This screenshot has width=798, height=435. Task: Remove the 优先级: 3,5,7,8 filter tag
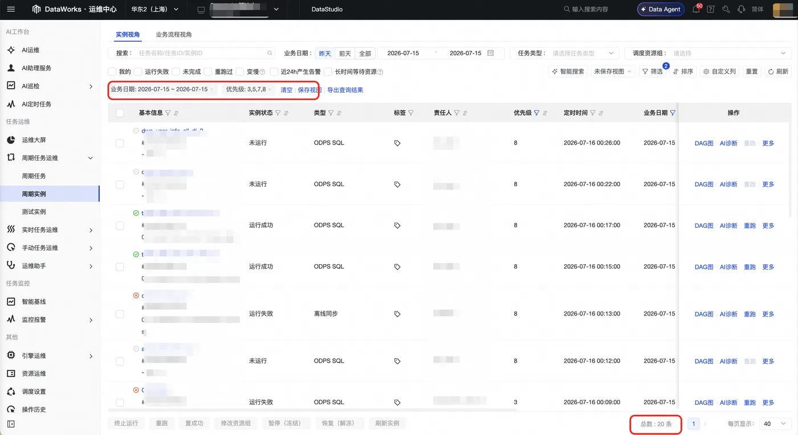pyautogui.click(x=270, y=89)
